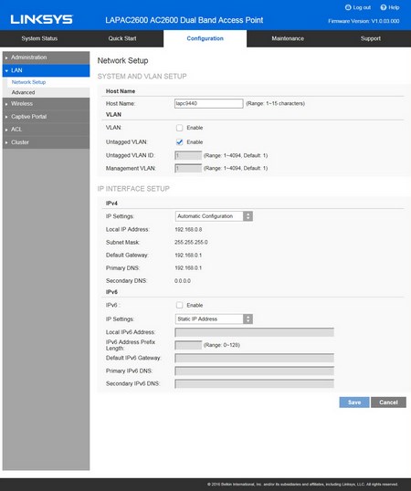Enable the IPv6 checkbox
Image resolution: width=411 pixels, height=491 pixels.
(179, 305)
